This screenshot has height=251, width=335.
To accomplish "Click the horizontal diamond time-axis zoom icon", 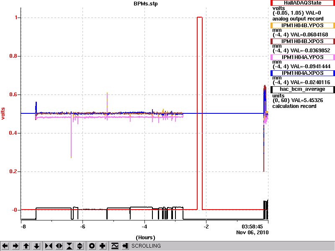I will point(59,246).
